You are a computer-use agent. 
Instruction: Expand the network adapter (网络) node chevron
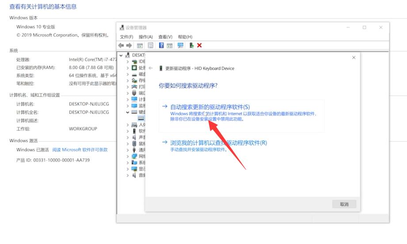point(127,156)
